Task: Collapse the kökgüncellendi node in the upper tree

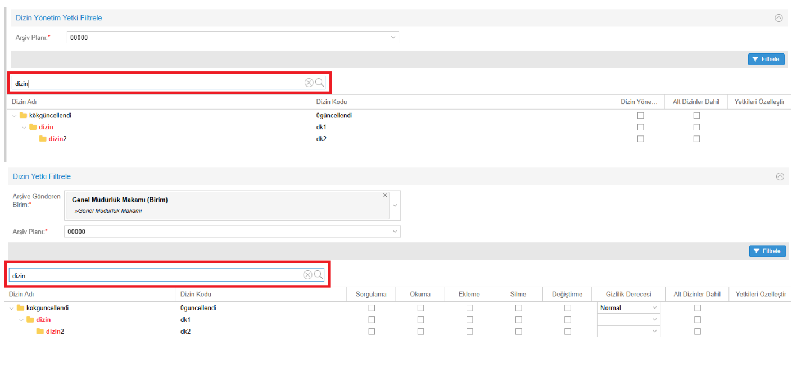Action: (x=15, y=116)
